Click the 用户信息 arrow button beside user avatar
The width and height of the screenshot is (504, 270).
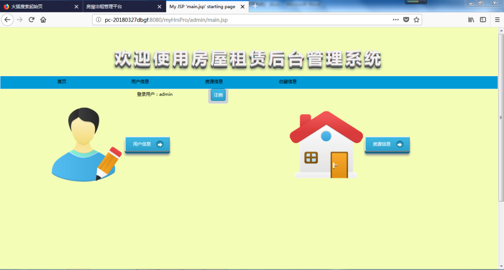click(x=147, y=145)
